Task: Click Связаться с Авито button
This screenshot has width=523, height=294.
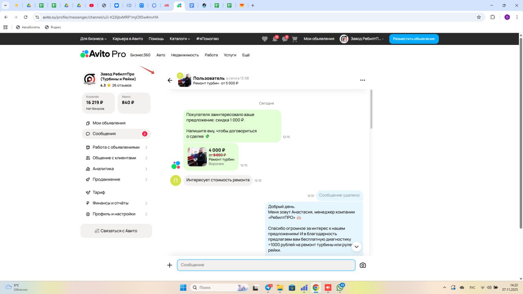Action: coord(116,231)
